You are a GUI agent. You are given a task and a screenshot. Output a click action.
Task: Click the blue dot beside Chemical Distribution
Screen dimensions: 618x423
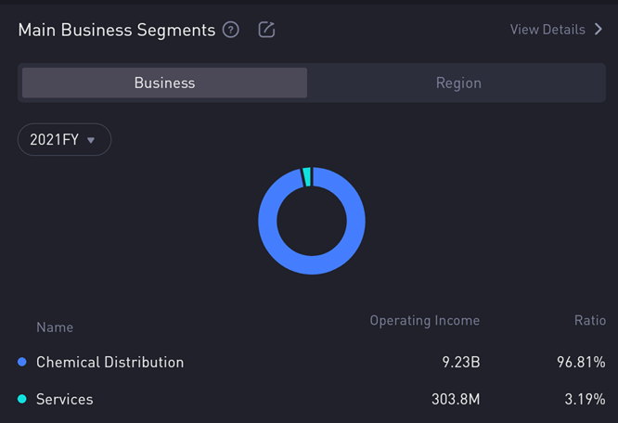pyautogui.click(x=22, y=362)
